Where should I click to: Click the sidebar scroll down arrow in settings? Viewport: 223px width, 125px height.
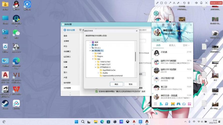coord(70,95)
